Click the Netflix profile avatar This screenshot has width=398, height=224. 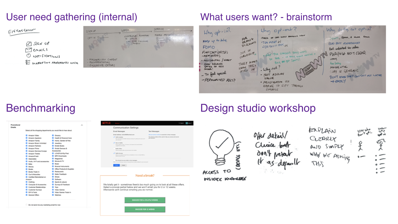187,123
